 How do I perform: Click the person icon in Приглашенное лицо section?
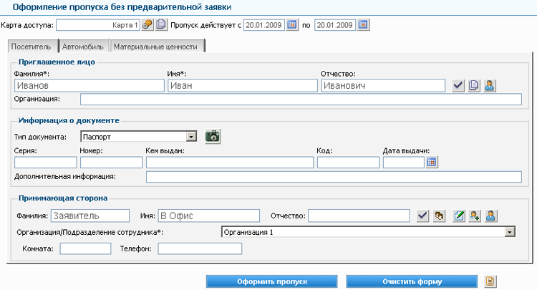(x=490, y=86)
